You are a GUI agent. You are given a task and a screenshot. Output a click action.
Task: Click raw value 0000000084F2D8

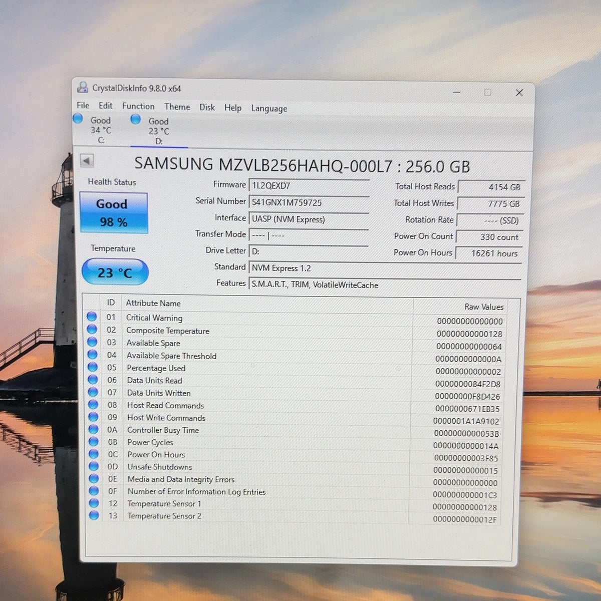[x=468, y=384]
